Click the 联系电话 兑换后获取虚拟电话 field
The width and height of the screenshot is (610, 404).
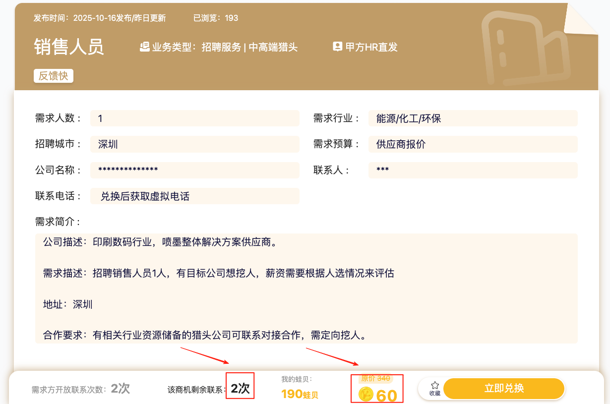(x=195, y=196)
